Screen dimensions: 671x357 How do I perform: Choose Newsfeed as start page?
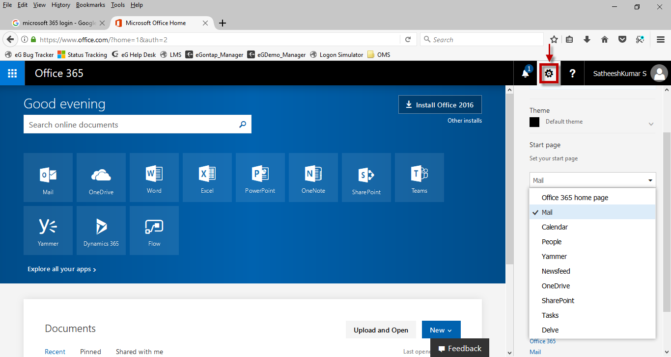point(592,271)
